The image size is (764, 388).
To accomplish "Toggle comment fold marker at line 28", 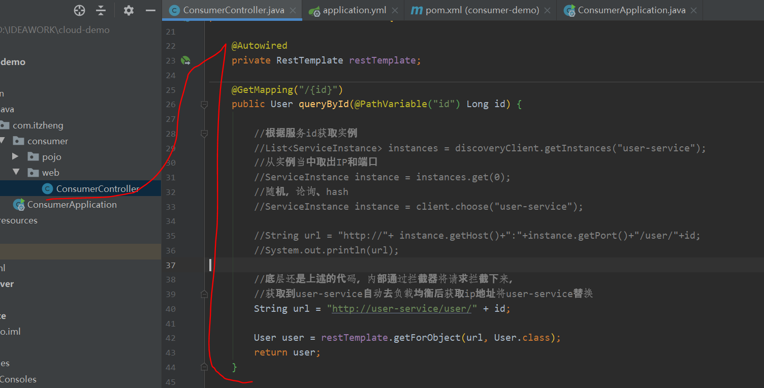I will click(204, 134).
